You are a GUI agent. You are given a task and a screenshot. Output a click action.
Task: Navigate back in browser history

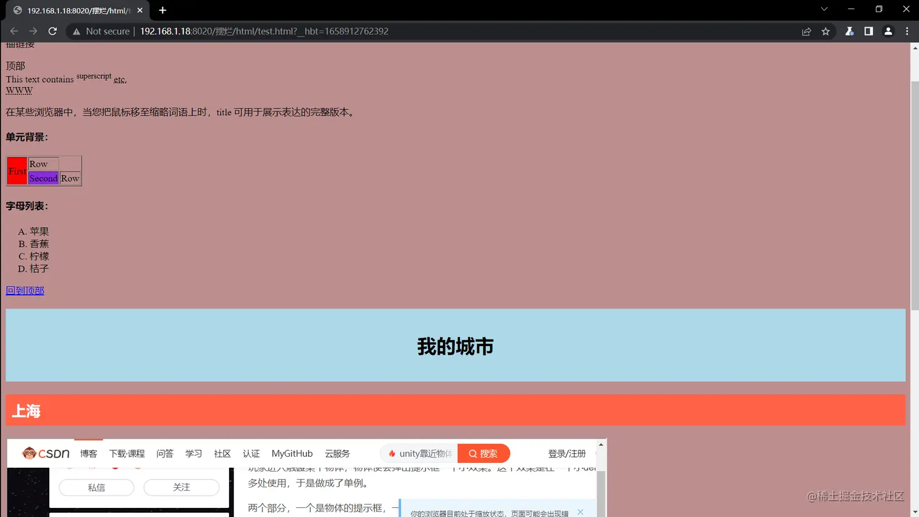14,31
